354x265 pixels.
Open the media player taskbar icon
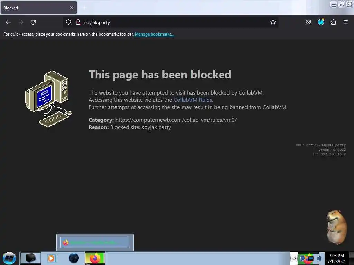(51, 258)
